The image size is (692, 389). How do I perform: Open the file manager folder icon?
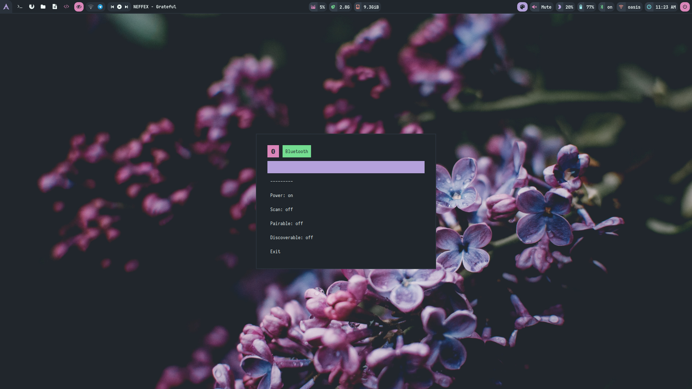coord(43,7)
